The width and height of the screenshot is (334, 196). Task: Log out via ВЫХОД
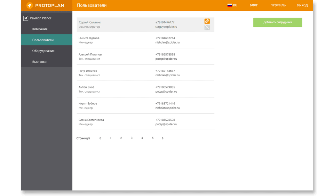[x=302, y=5]
